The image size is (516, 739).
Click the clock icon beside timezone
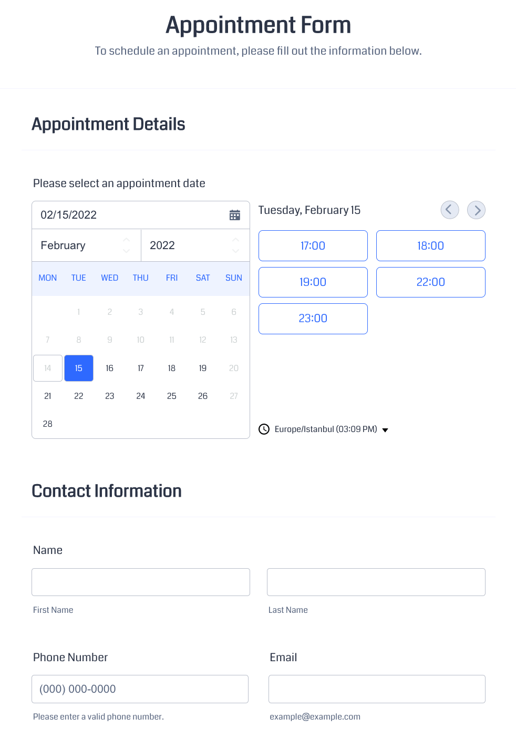264,429
